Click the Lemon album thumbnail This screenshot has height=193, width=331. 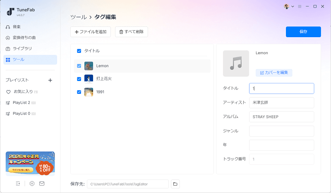89,66
